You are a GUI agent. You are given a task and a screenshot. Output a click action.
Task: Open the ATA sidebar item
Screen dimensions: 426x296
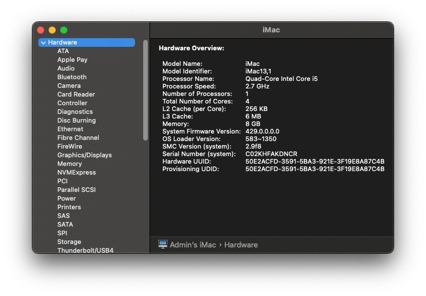63,51
